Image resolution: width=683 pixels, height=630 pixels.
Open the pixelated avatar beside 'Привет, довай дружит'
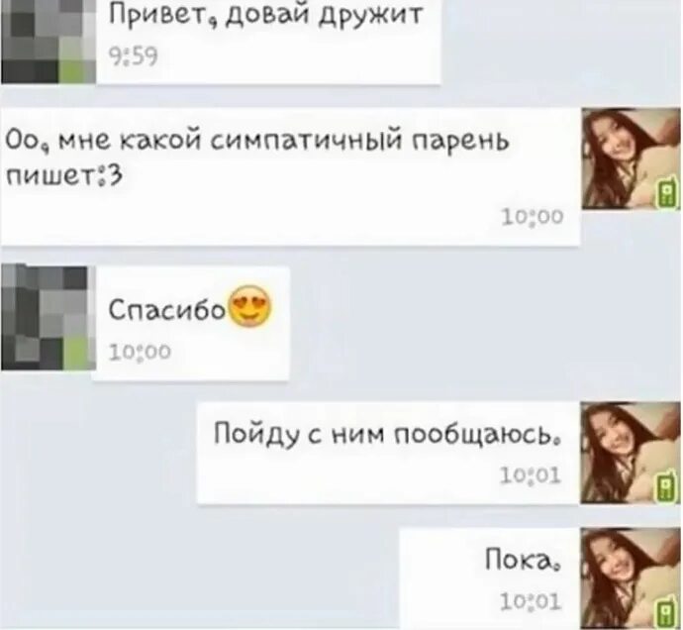pyautogui.click(x=48, y=42)
